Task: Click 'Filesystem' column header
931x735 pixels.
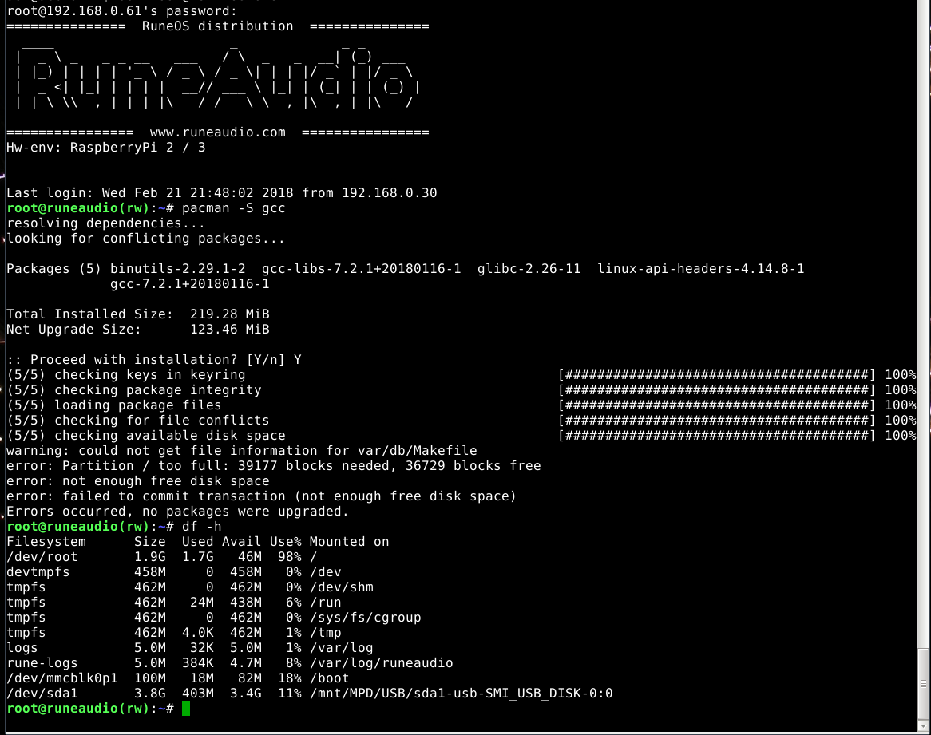Action: point(46,542)
